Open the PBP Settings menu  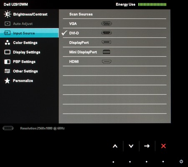tap(29, 62)
